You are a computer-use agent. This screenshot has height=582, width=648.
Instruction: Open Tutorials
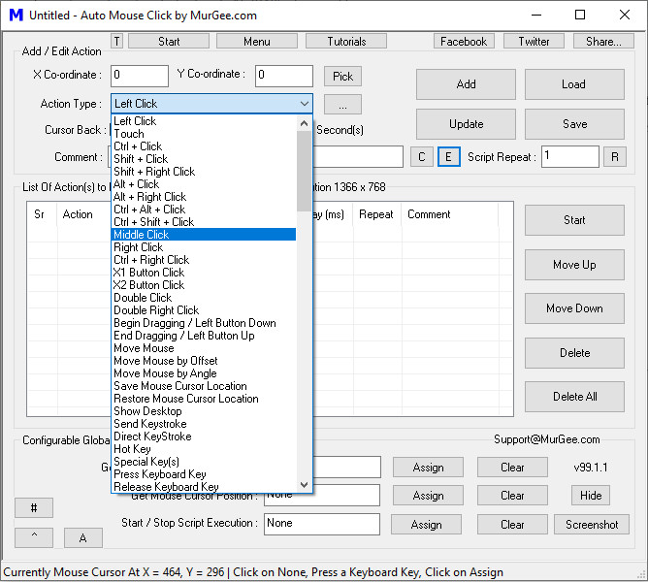click(x=346, y=42)
